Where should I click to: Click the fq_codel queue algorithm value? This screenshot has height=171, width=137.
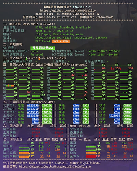click(x=37, y=54)
